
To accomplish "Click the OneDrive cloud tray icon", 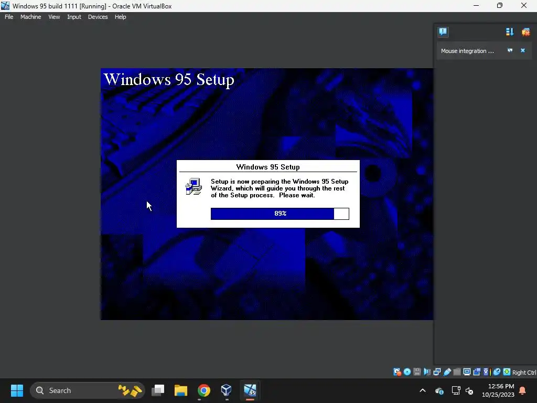I will 439,390.
